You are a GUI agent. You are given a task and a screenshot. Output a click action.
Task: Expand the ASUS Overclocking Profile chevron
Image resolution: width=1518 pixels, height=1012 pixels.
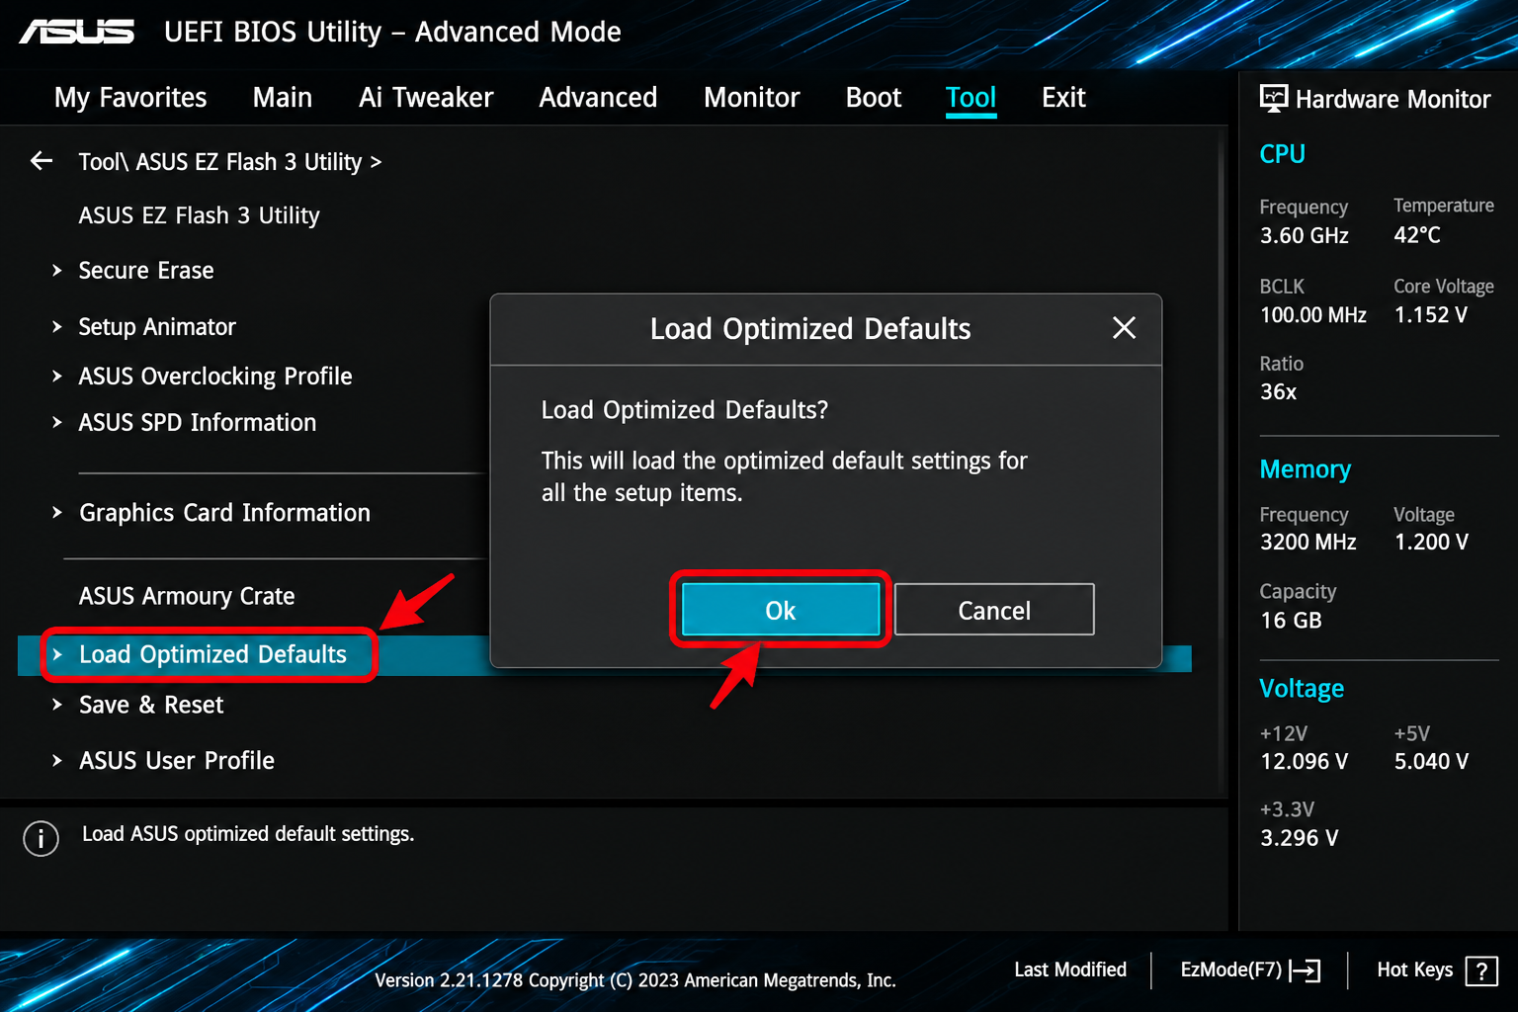57,377
